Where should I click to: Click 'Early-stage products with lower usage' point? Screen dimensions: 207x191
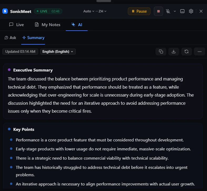click(103, 149)
